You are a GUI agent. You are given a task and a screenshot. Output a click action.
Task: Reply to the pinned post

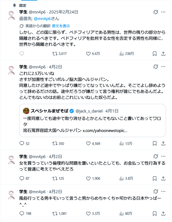pyautogui.click(x=22, y=54)
